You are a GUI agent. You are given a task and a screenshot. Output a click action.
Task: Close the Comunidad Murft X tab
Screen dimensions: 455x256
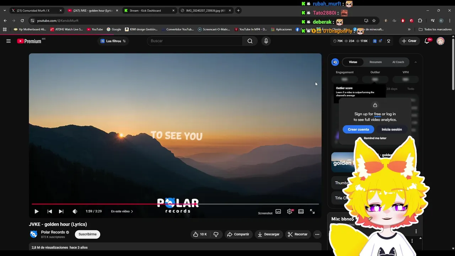pyautogui.click(x=60, y=11)
